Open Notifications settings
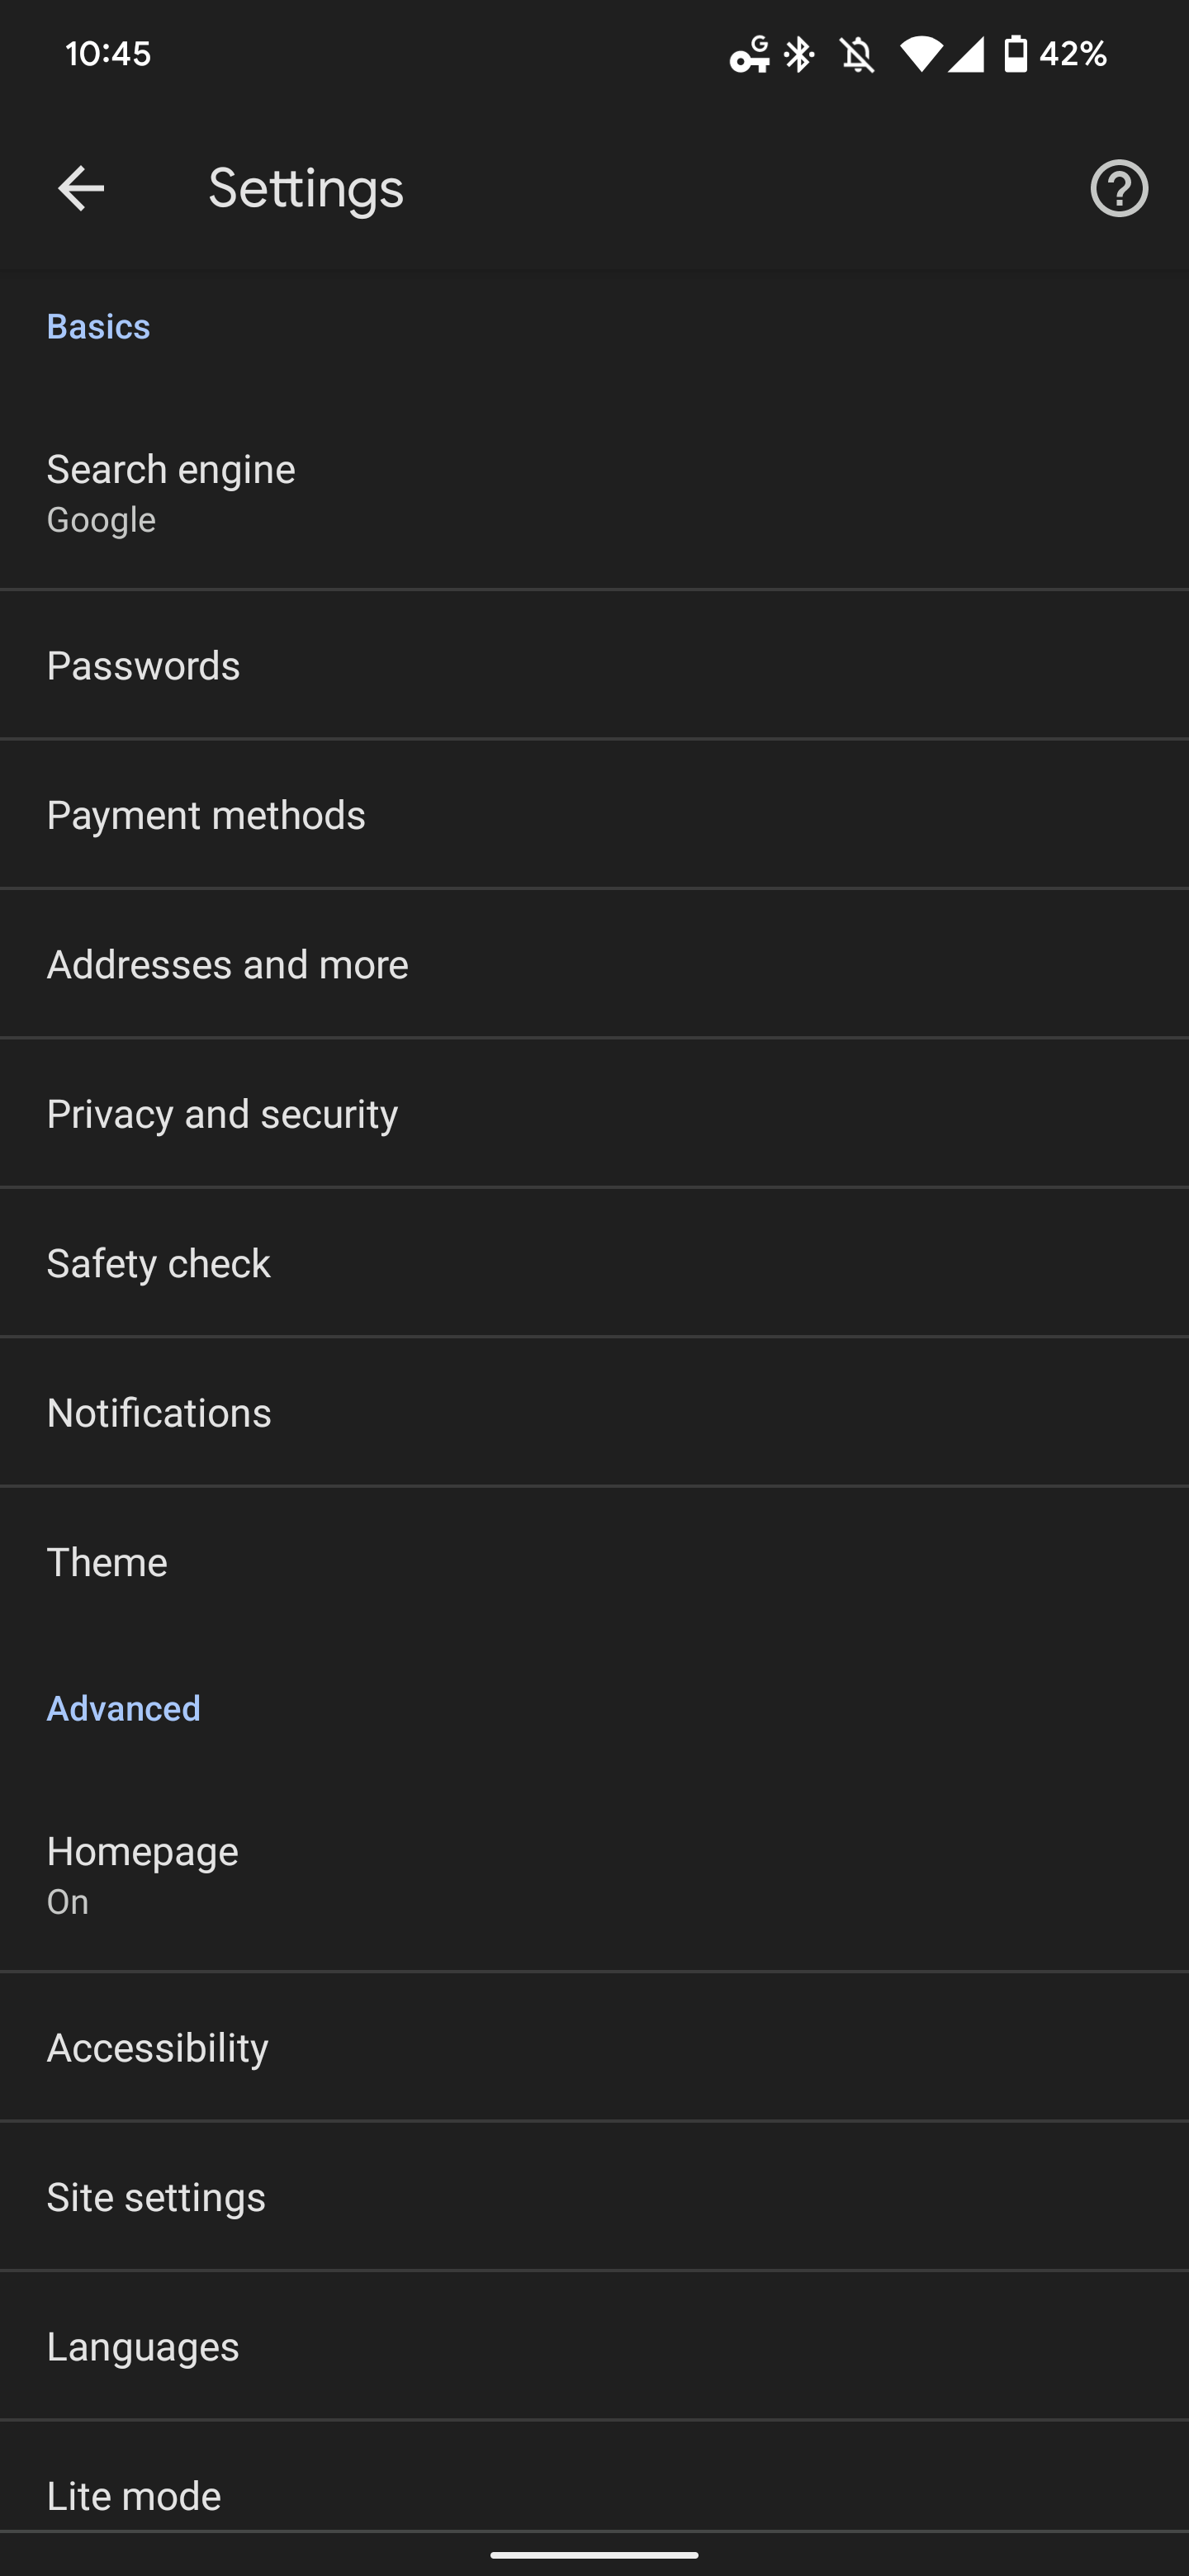The width and height of the screenshot is (1189, 2576). (594, 1413)
